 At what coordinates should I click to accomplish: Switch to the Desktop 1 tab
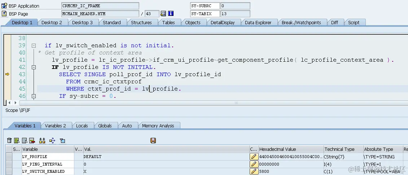pyautogui.click(x=22, y=22)
